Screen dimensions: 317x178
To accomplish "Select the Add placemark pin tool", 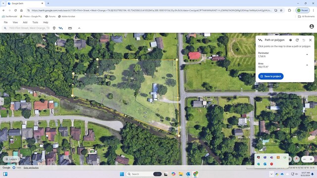I will [x=54, y=28].
